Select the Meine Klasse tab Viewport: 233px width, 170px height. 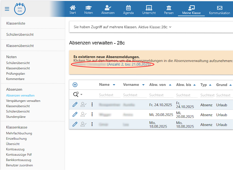pos(191,10)
